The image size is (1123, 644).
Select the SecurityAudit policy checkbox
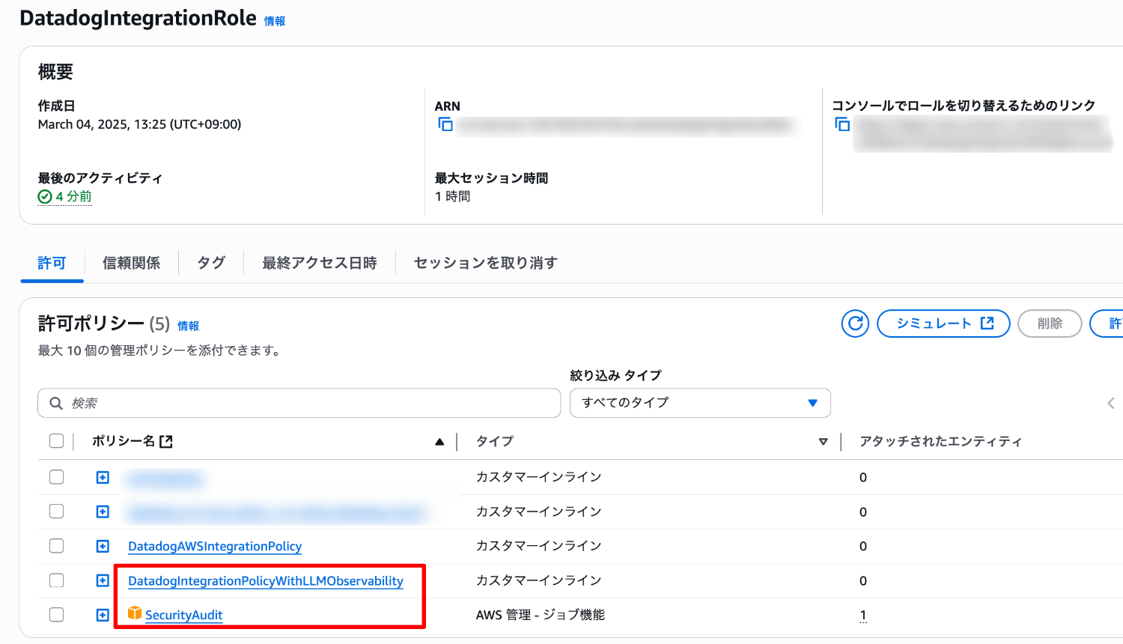point(56,615)
